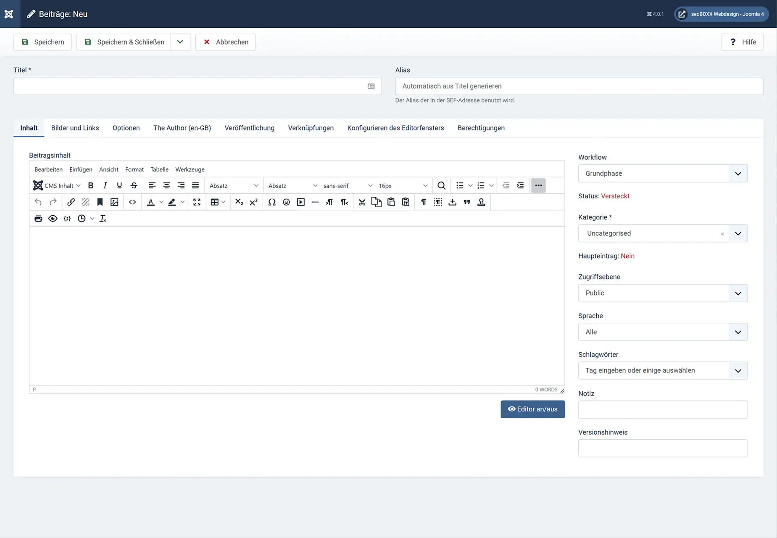Apply superscript formatting
This screenshot has width=777, height=538.
coord(253,202)
